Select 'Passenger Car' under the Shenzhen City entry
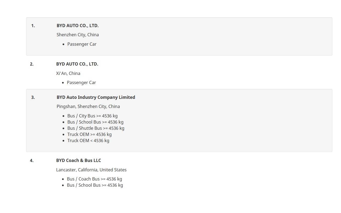The width and height of the screenshot is (341, 213). pyautogui.click(x=82, y=44)
